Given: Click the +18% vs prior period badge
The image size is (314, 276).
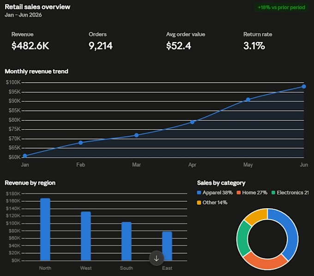Looking at the screenshot, I should click(281, 7).
